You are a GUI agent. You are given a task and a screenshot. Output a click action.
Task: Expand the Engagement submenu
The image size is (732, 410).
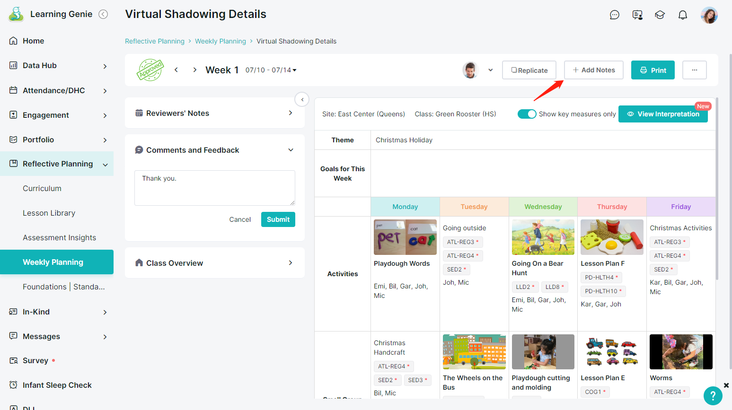coord(105,115)
